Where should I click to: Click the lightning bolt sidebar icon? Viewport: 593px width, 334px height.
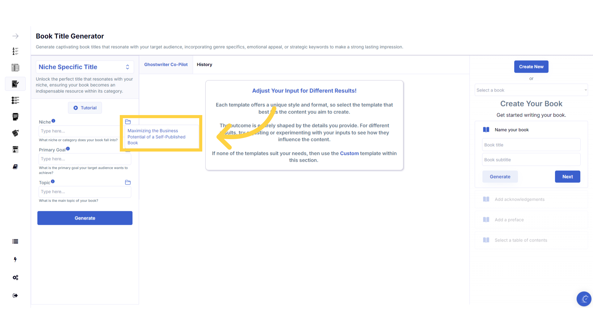pyautogui.click(x=15, y=259)
